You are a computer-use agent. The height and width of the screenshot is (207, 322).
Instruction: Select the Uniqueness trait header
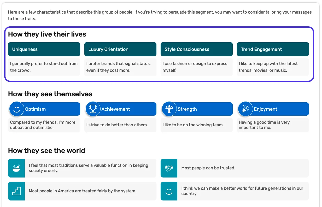click(44, 49)
